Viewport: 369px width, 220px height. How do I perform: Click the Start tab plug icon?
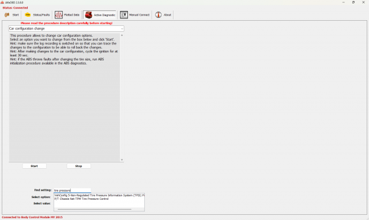7,15
